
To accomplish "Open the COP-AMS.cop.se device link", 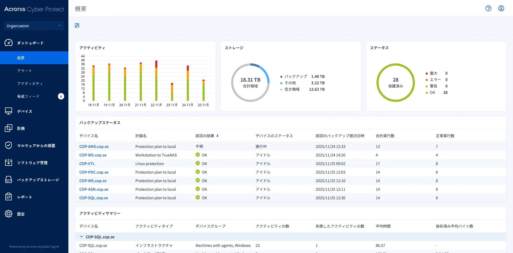I will 94,147.
